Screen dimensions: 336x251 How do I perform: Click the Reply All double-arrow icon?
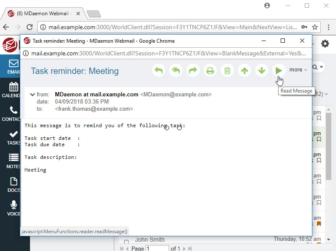coord(176,70)
